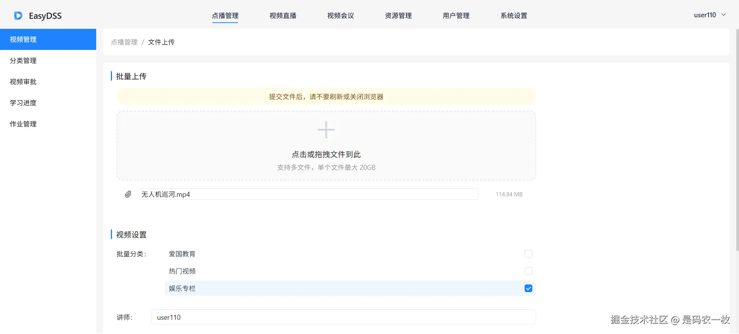739x334 pixels.
Task: Click the EasyDSS brand name text
Action: 45,16
